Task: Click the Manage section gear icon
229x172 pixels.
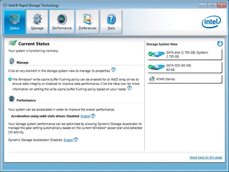Action: click(12, 61)
